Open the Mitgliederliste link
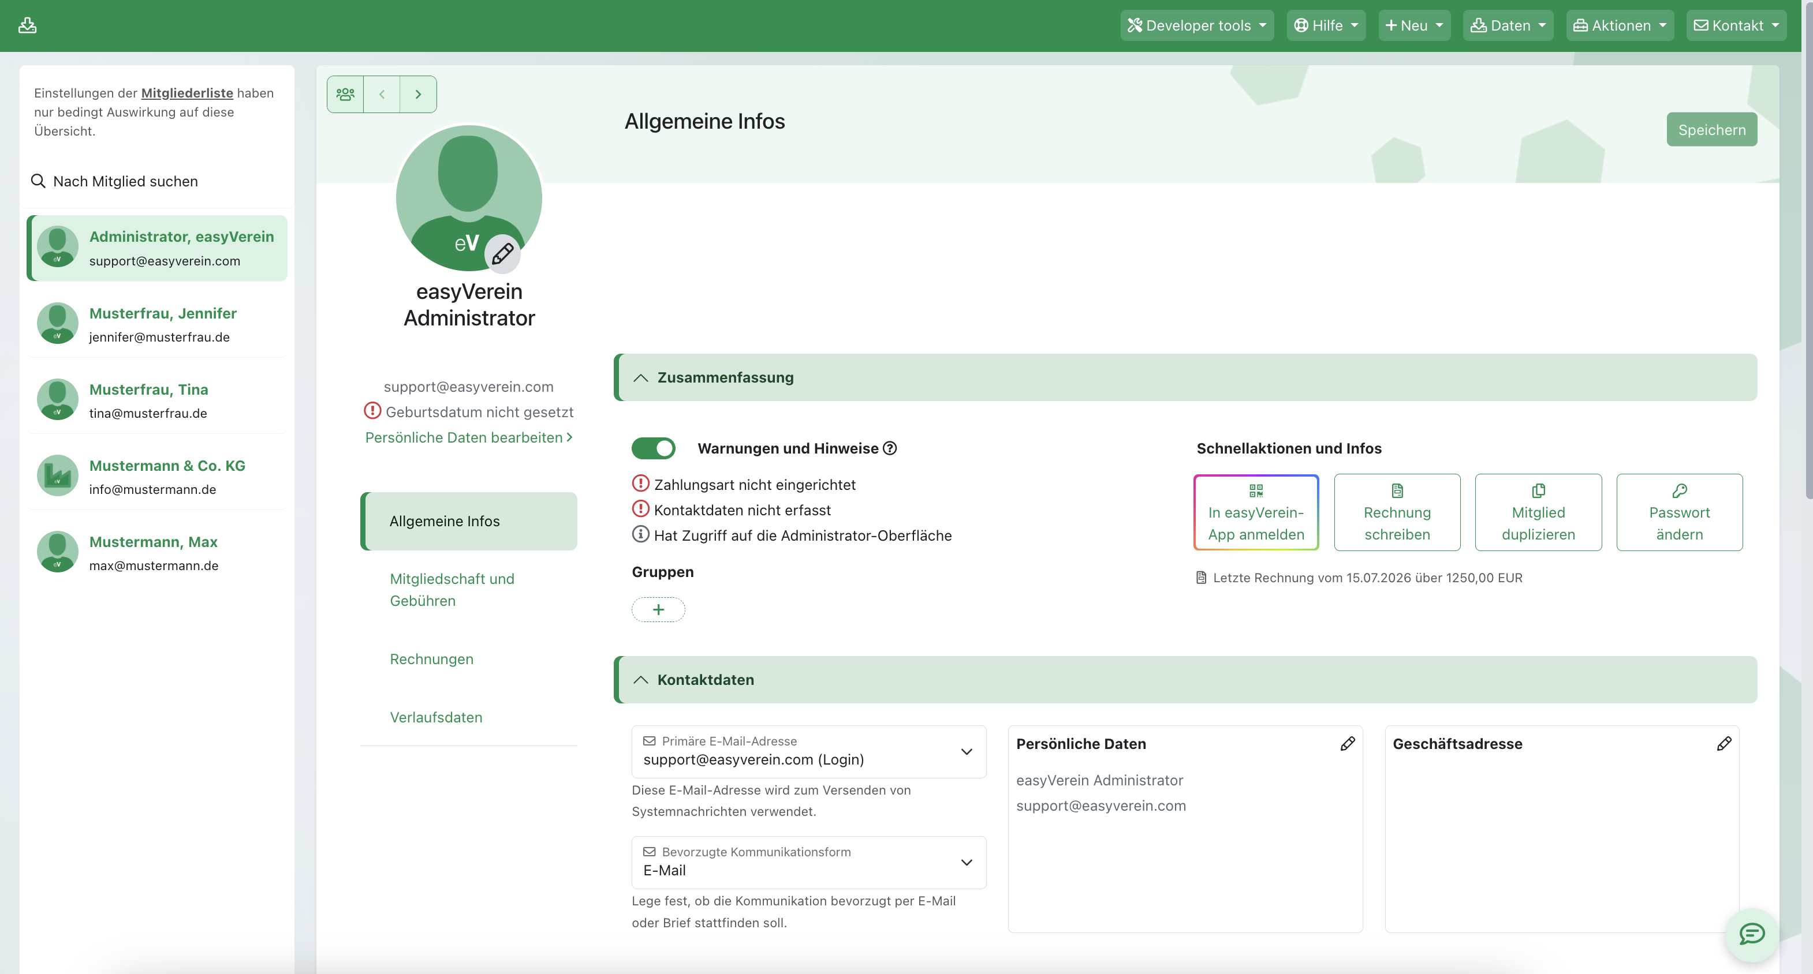 187,93
